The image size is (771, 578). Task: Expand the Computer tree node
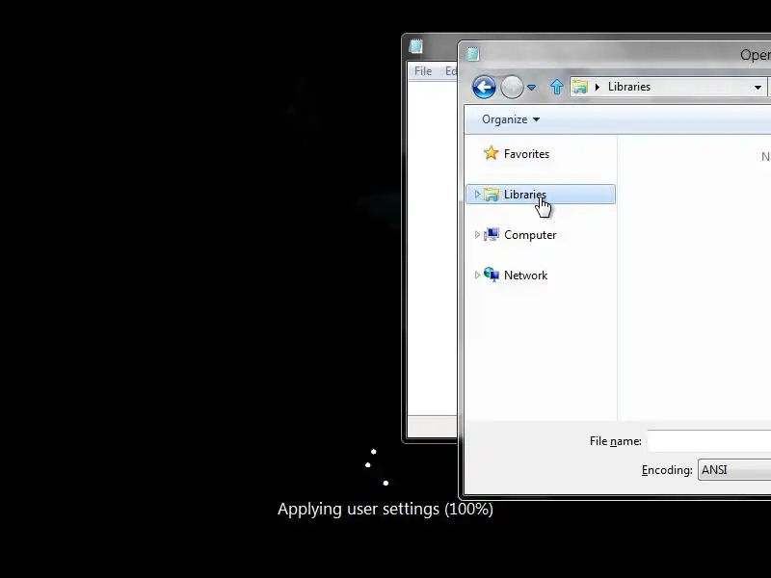(x=477, y=235)
